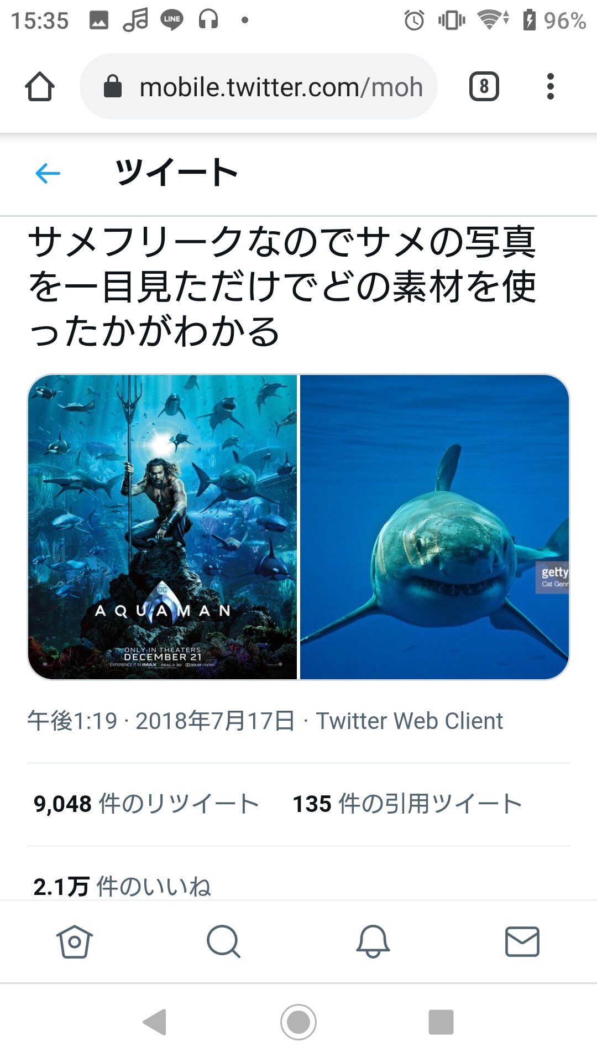Viewport: 597px width, 1062px height.
Task: Open direct messages envelope tab
Action: pos(522,941)
